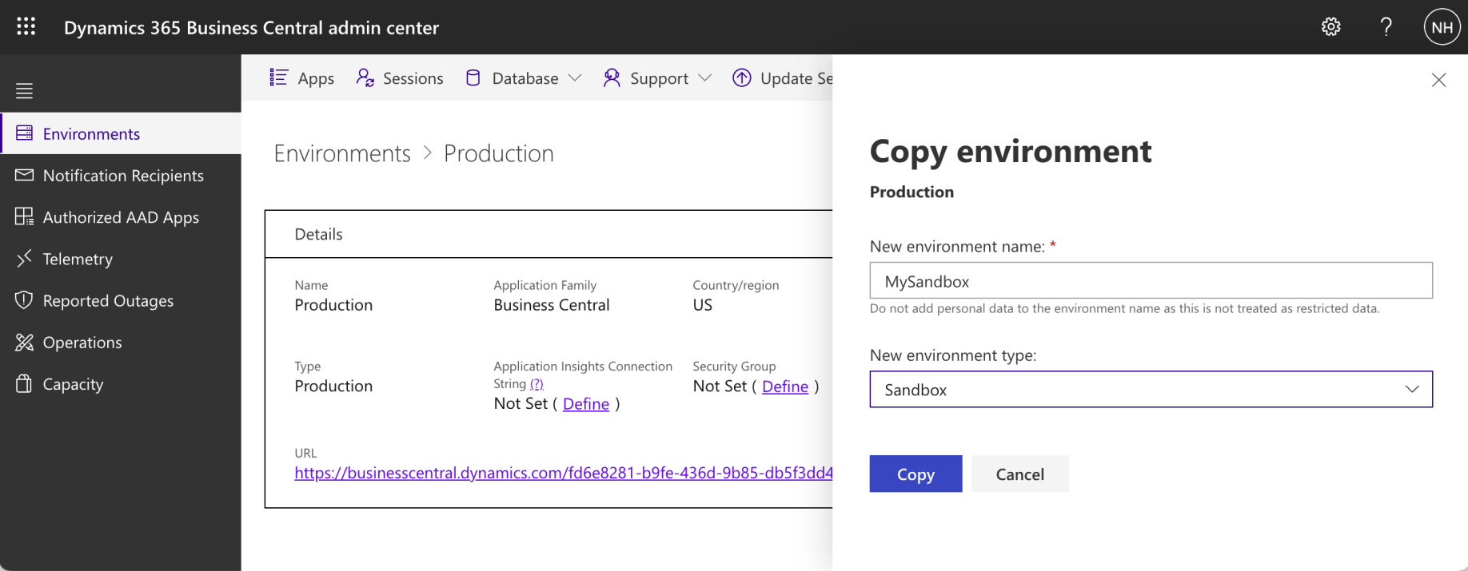Select Notification Recipients in sidebar
This screenshot has width=1468, height=571.
click(x=123, y=176)
